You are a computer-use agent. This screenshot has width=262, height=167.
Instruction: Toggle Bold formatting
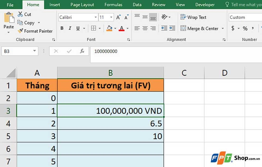62,28
